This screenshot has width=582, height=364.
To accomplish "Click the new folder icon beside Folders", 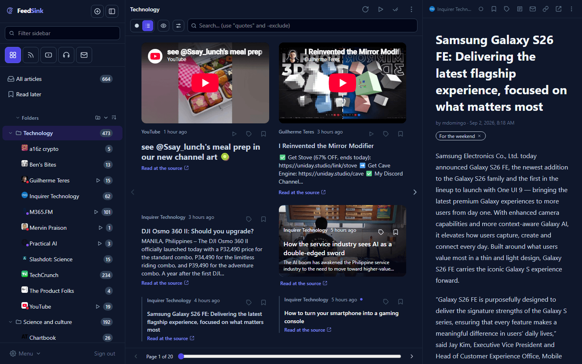I will [x=97, y=118].
